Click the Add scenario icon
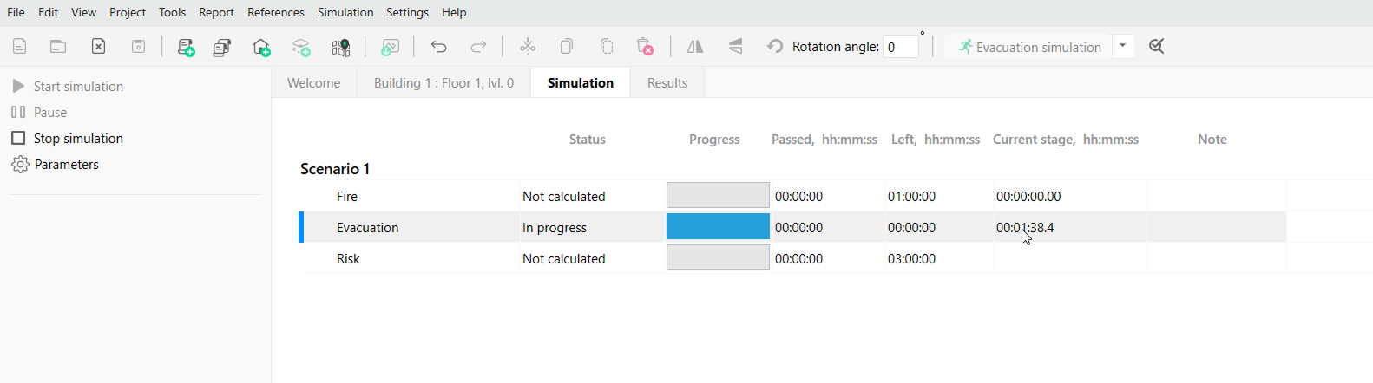The image size is (1373, 383). click(186, 47)
